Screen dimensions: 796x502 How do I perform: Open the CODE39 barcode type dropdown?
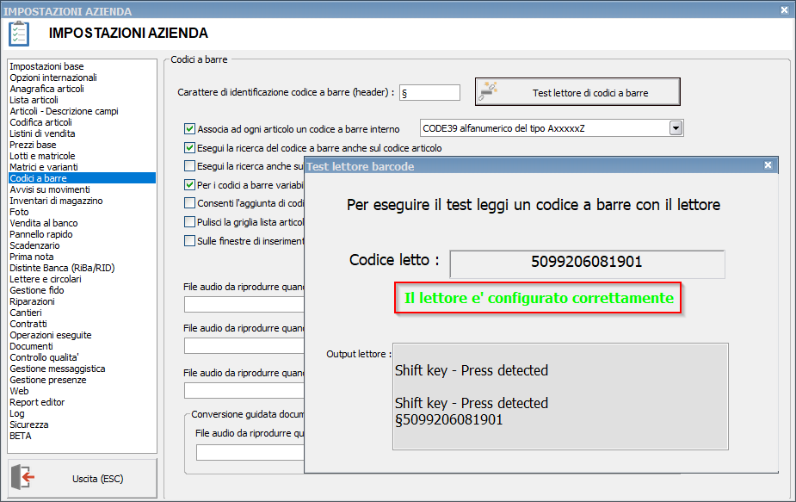[676, 128]
